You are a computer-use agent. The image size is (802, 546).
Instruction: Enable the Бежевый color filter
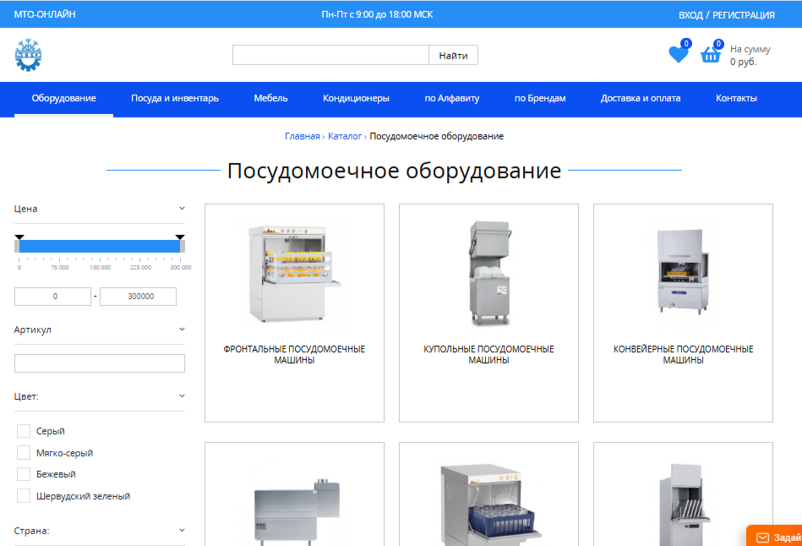[x=24, y=474]
